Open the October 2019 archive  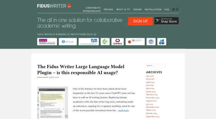click(x=151, y=113)
